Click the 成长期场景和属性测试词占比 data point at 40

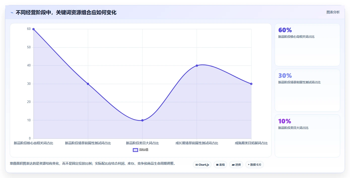point(197,66)
